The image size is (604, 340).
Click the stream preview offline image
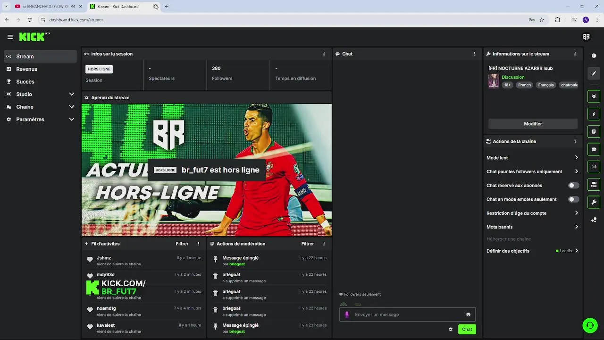click(x=207, y=170)
